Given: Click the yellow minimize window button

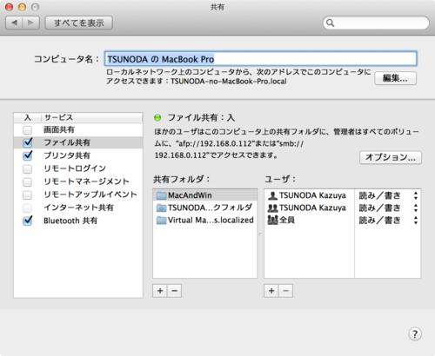Looking at the screenshot, I should [23, 7].
